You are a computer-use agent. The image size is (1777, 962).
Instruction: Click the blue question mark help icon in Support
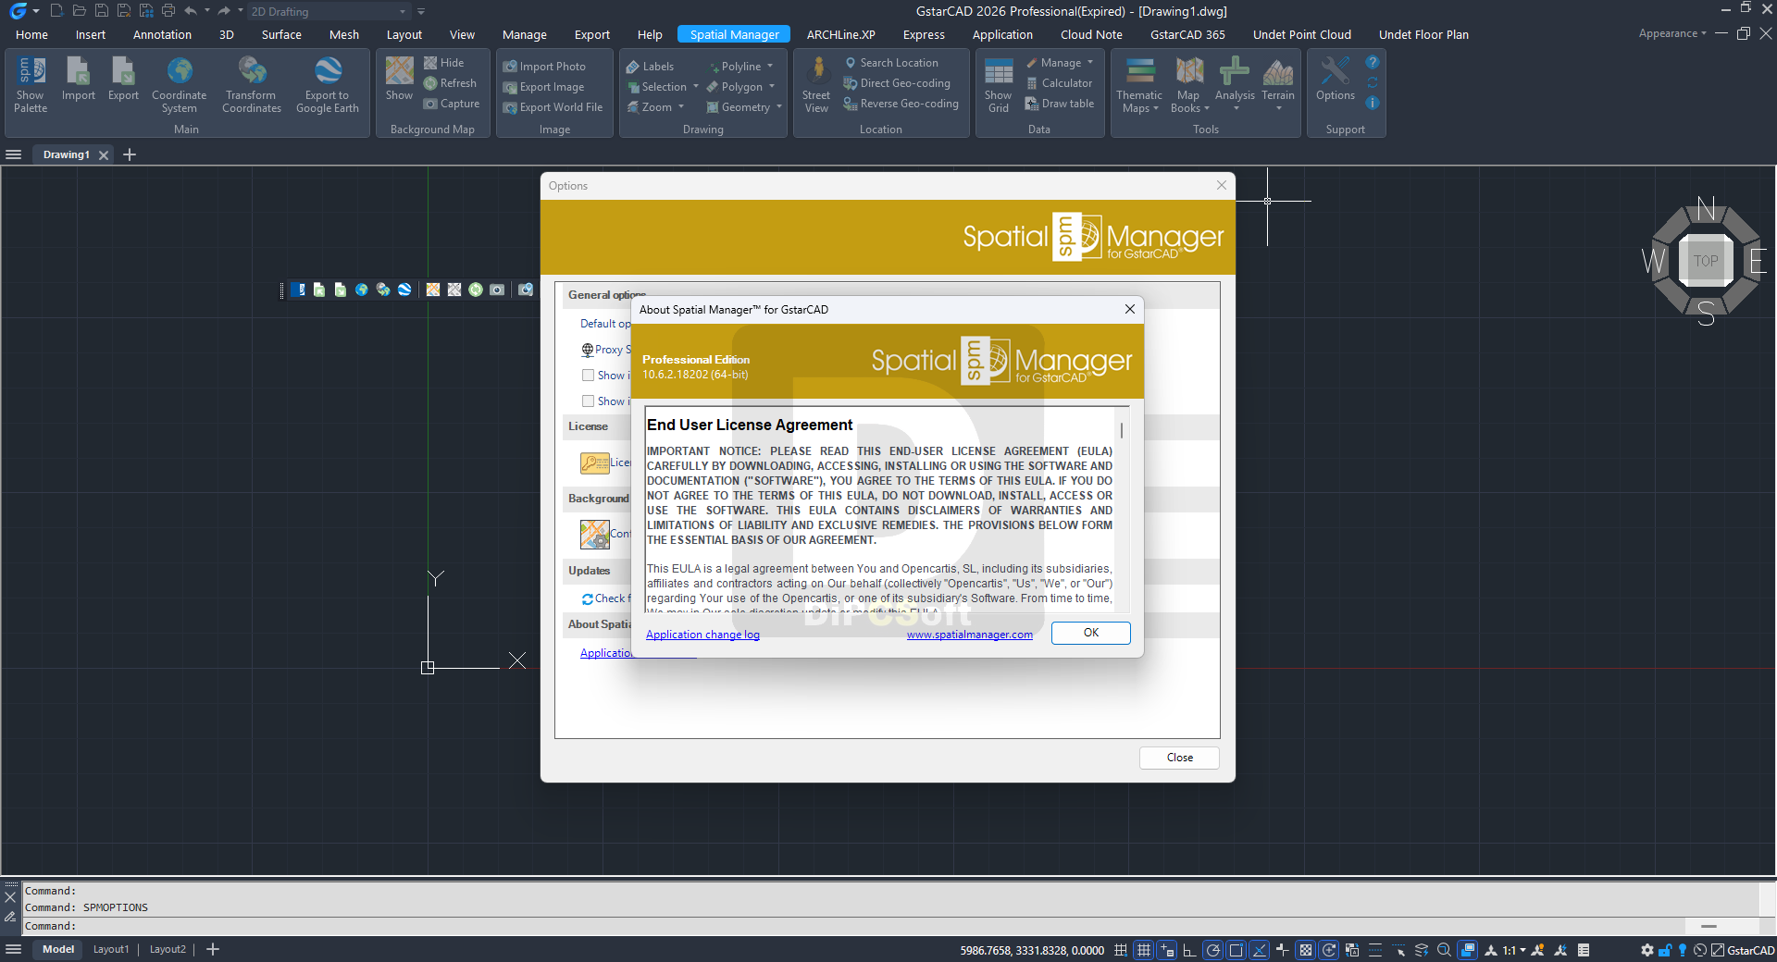click(x=1373, y=63)
